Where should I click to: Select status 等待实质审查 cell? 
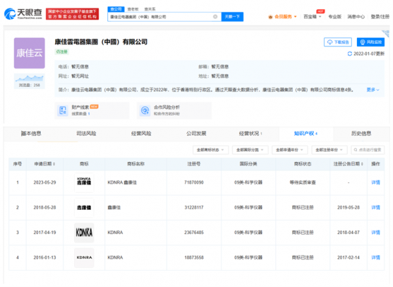click(303, 182)
